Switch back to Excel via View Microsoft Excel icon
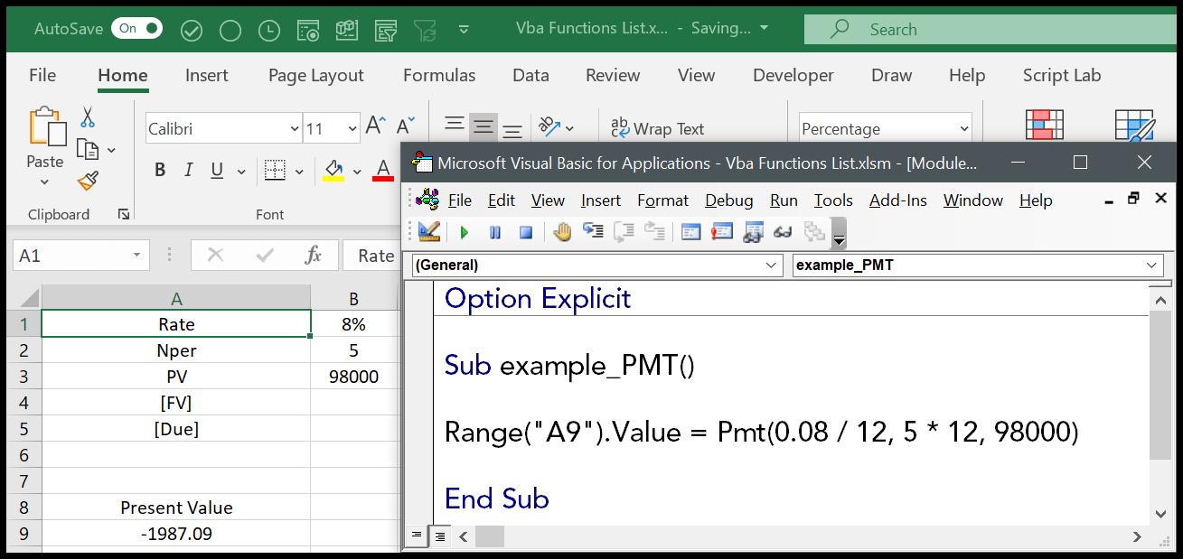 pos(428,232)
